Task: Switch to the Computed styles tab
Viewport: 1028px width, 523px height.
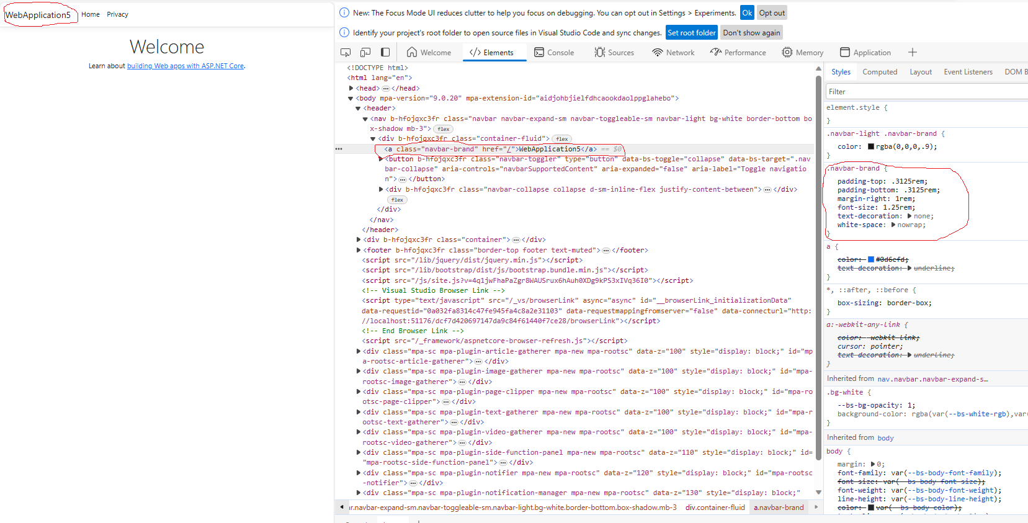Action: [x=880, y=72]
